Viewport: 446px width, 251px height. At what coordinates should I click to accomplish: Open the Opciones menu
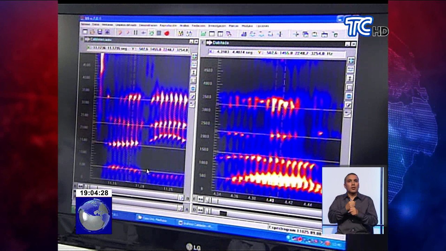(x=262, y=26)
